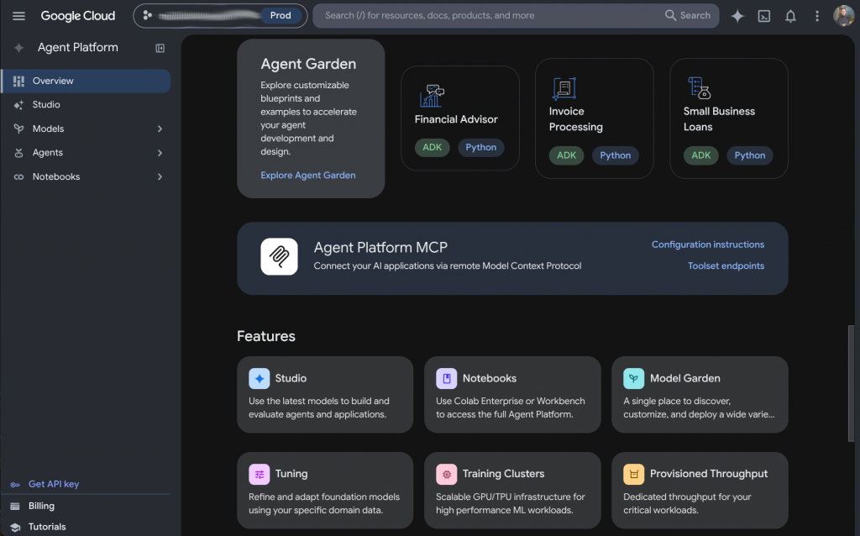Screen dimensions: 860x536
Task: Click the Invoice Processing document icon
Action: [564, 88]
